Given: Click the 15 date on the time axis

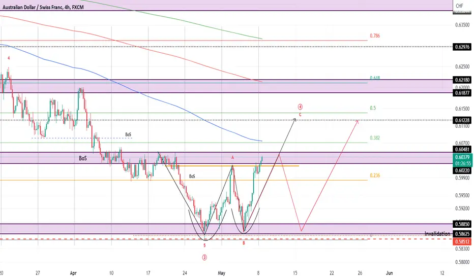Looking at the screenshot, I should [x=295, y=273].
